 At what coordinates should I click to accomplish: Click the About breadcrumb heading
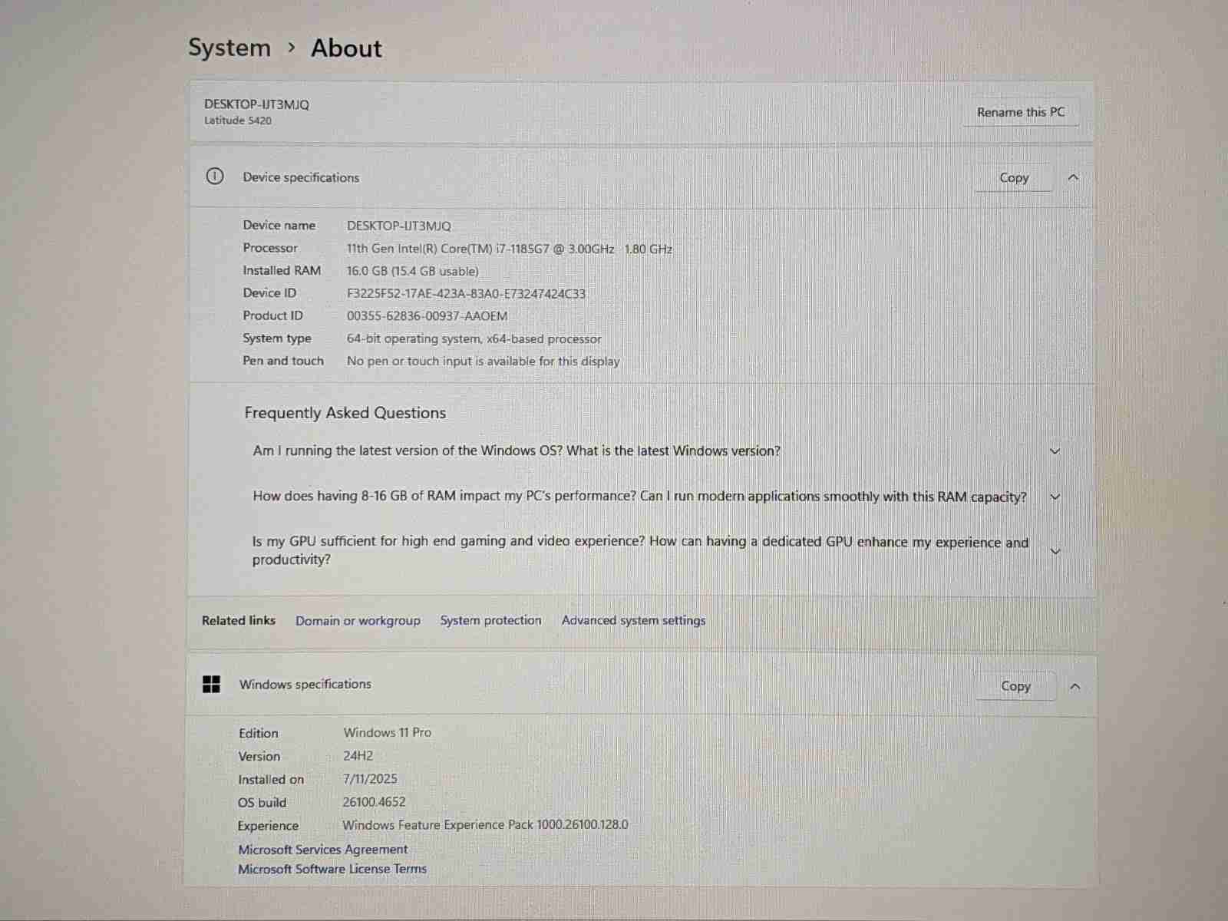(346, 48)
